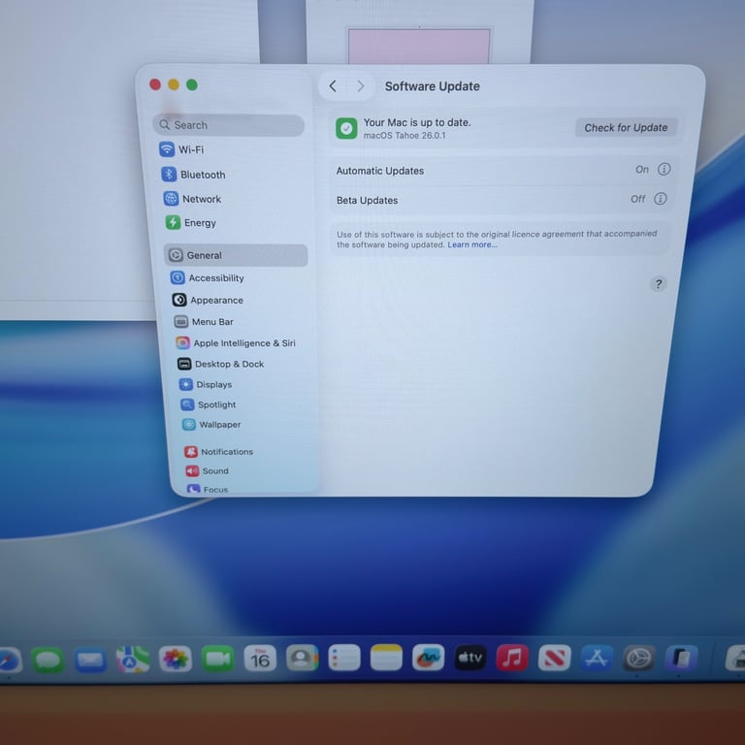745x745 pixels.
Task: Open help with the question mark button
Action: pyautogui.click(x=658, y=284)
